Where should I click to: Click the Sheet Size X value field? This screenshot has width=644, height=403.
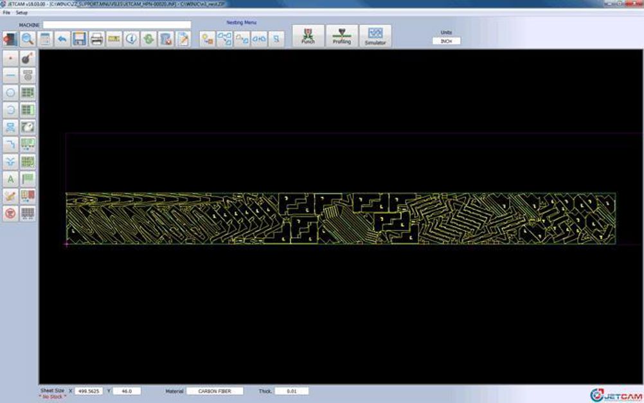[x=89, y=391]
